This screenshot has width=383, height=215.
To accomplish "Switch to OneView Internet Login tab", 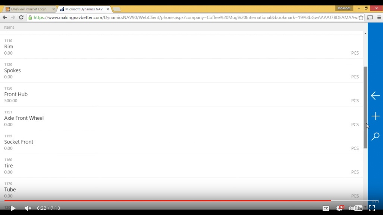I will [29, 9].
